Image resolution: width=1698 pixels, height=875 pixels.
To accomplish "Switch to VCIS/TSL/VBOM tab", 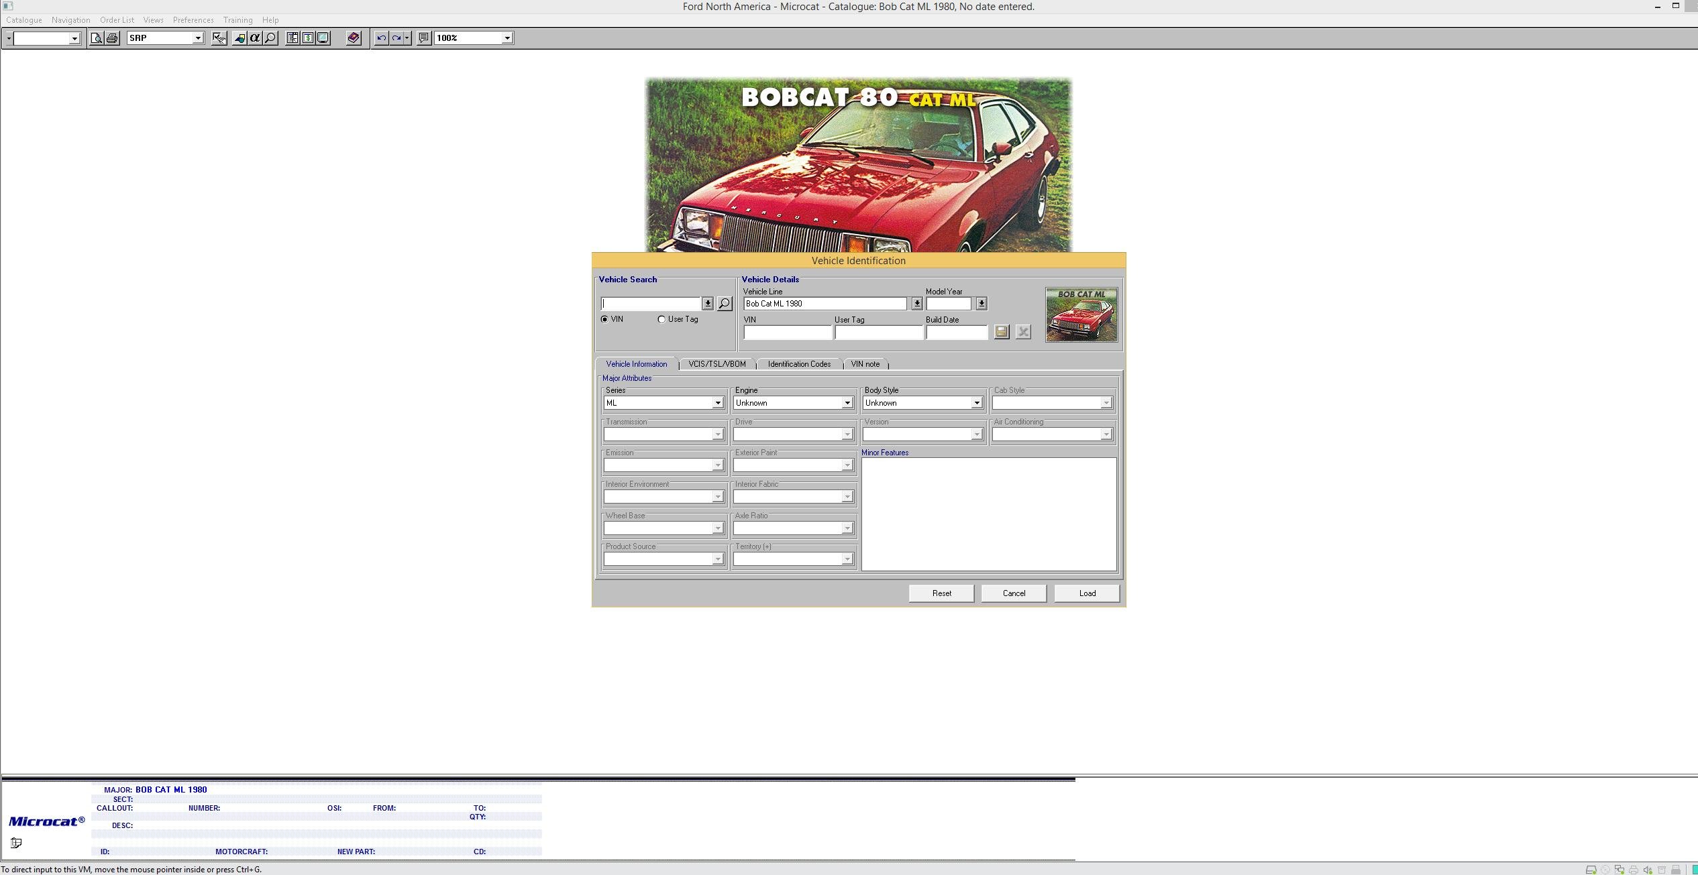I will pyautogui.click(x=717, y=364).
